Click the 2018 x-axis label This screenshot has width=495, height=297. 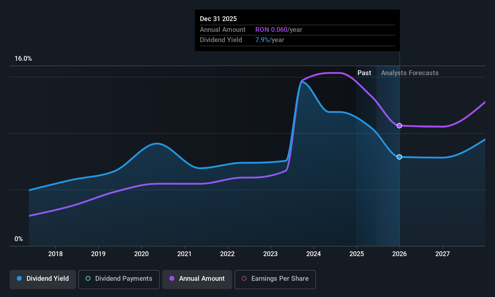55,254
